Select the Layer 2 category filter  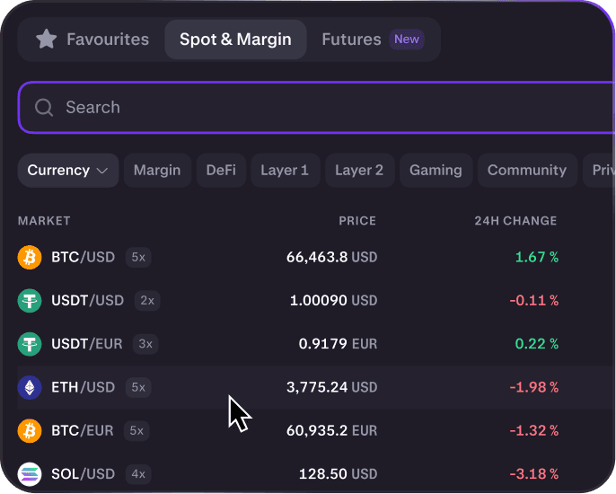click(x=359, y=171)
